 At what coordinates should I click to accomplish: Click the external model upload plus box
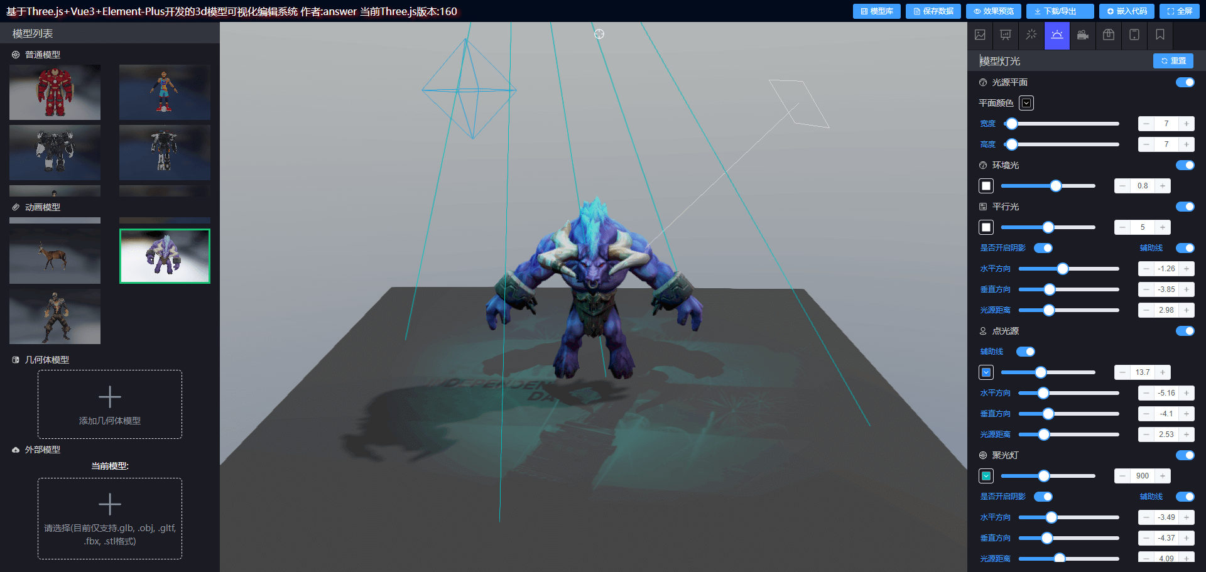point(110,519)
